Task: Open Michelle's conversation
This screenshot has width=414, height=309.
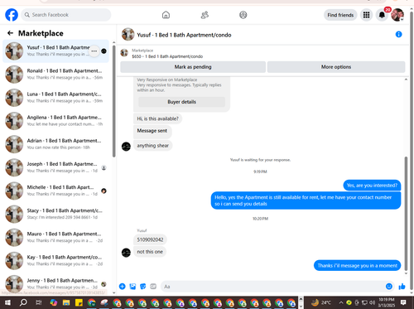Action: (55, 191)
